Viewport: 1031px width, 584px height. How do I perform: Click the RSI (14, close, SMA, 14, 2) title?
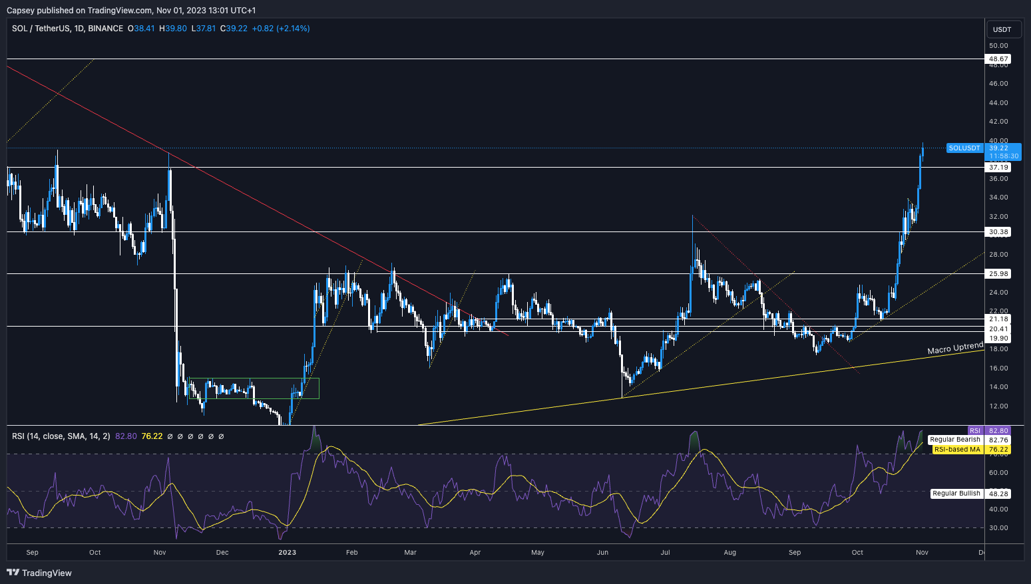[x=60, y=436]
